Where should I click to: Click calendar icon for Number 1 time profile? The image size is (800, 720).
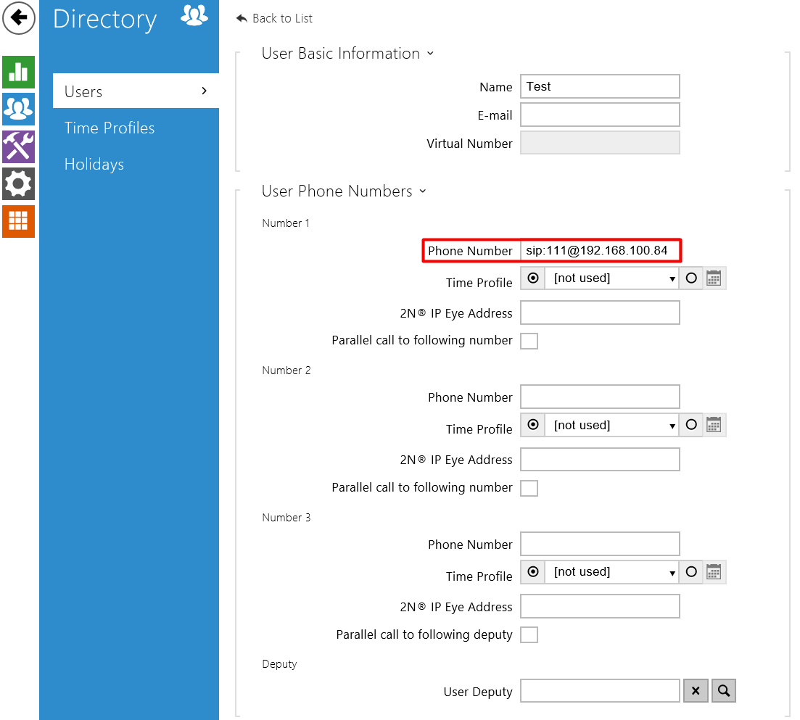(x=714, y=278)
